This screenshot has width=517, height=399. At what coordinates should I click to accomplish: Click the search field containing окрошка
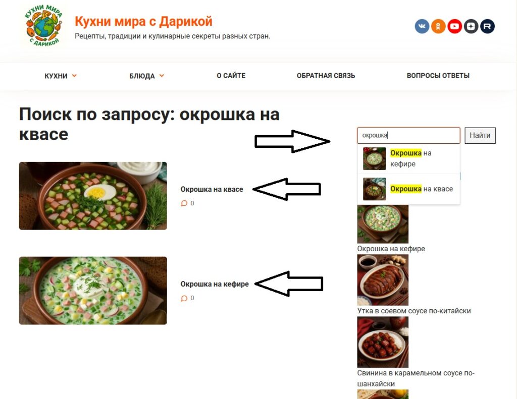[x=408, y=135]
